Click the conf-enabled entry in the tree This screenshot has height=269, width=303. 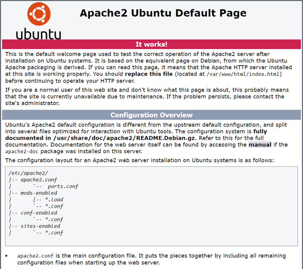(x=39, y=213)
